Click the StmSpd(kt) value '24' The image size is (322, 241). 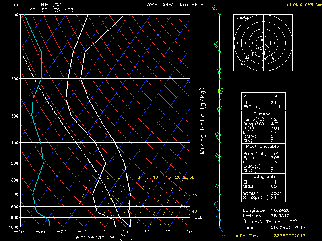click(274, 198)
